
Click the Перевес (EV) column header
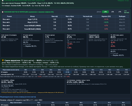[106, 16]
